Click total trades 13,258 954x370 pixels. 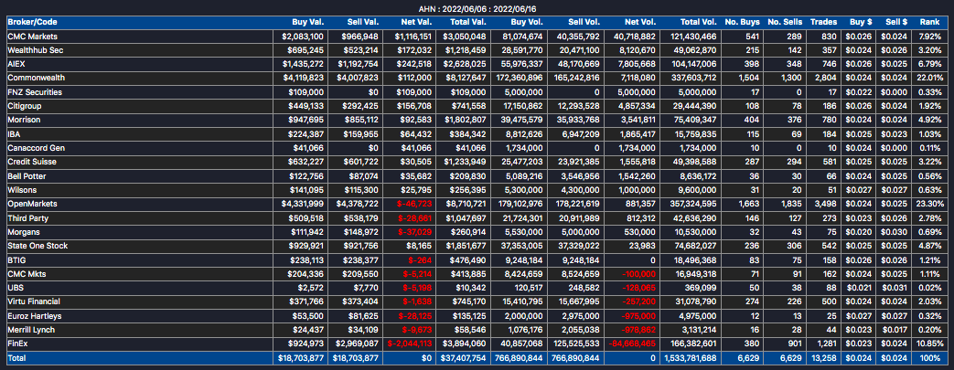tap(825, 358)
